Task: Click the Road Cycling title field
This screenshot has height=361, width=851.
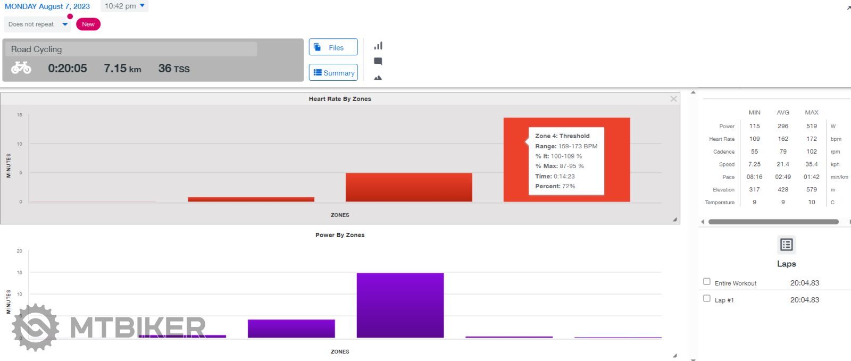Action: coord(131,49)
